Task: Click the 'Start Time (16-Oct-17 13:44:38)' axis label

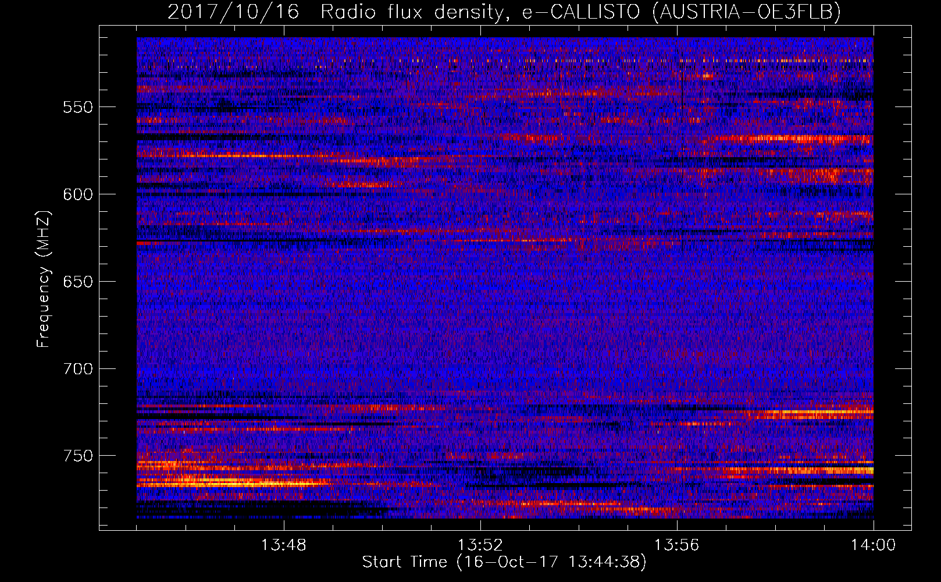Action: (504, 562)
